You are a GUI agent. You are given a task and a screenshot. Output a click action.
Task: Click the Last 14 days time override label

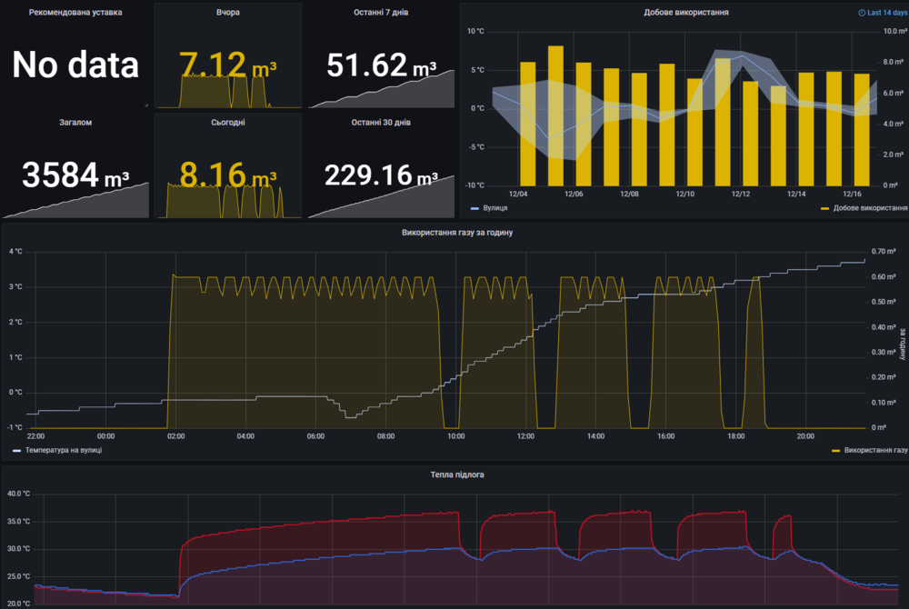pyautogui.click(x=887, y=13)
